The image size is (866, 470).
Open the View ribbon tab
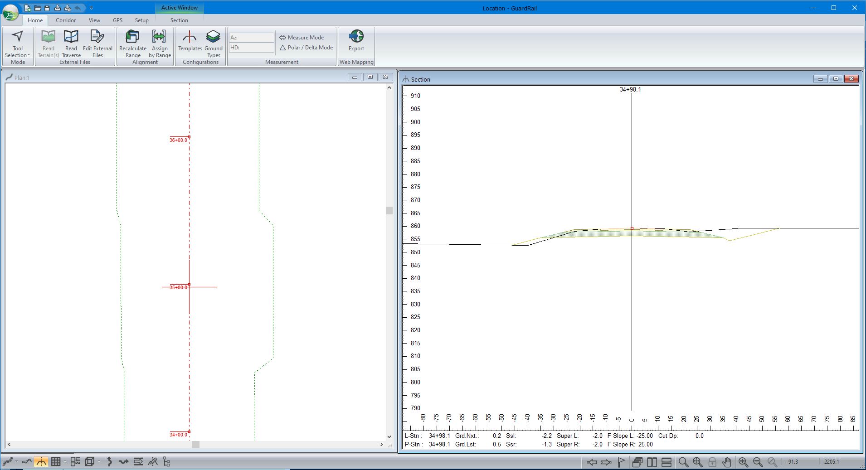click(94, 20)
